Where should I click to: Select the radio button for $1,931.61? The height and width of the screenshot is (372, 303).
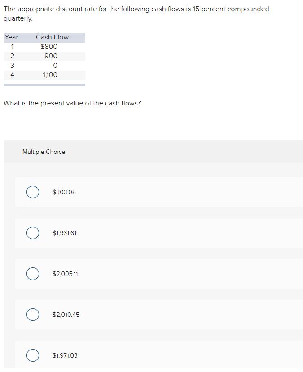click(x=32, y=233)
